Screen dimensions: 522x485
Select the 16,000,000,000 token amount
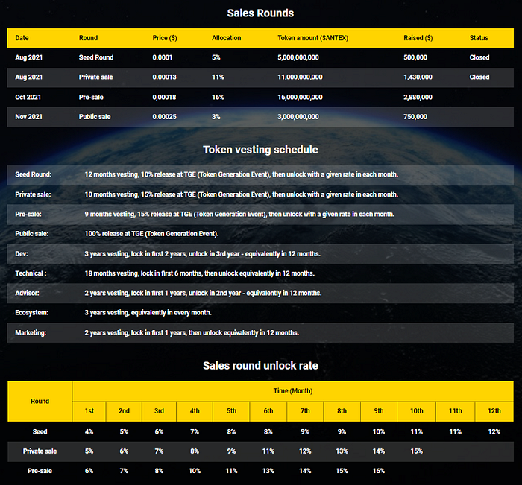tap(300, 97)
